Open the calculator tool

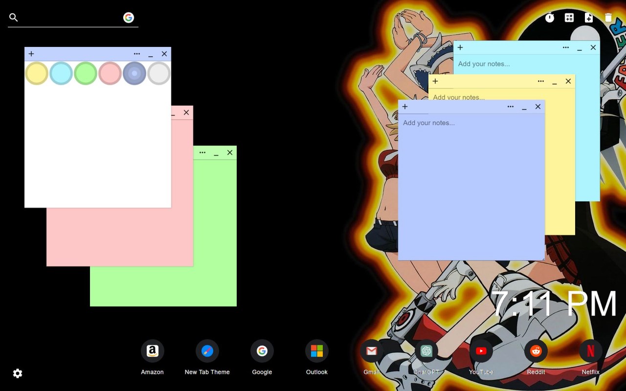click(569, 18)
